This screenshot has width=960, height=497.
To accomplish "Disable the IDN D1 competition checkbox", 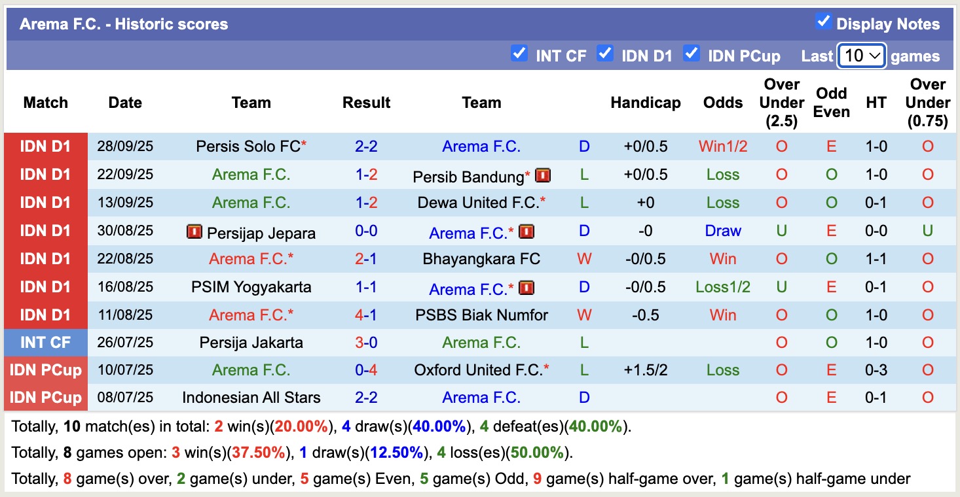I will (x=605, y=54).
